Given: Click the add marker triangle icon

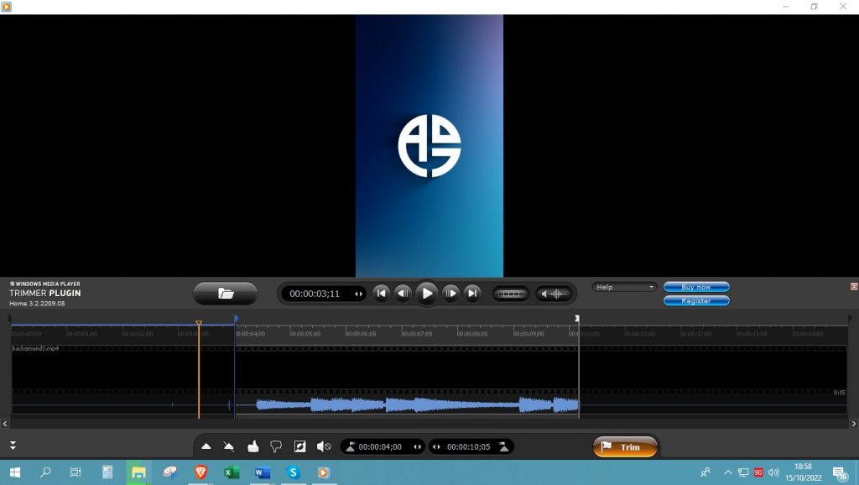Looking at the screenshot, I should (x=206, y=446).
